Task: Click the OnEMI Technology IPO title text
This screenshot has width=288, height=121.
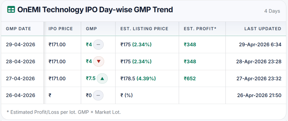Action: pyautogui.click(x=95, y=10)
